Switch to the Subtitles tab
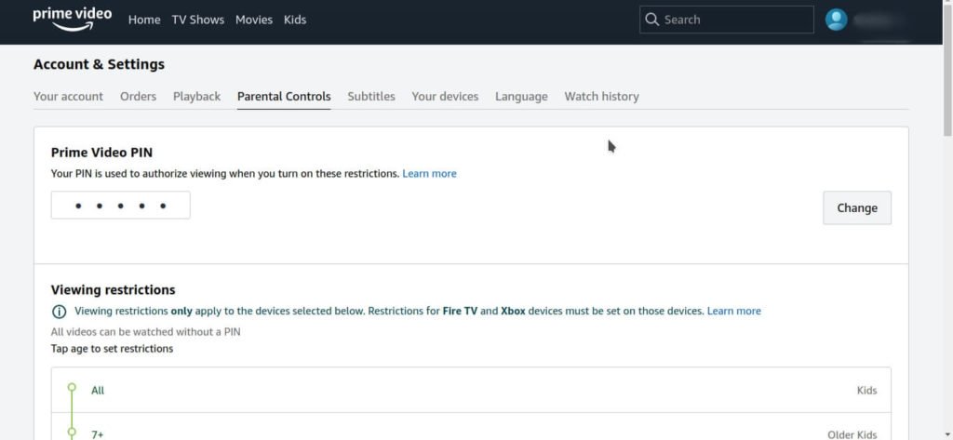 [371, 96]
